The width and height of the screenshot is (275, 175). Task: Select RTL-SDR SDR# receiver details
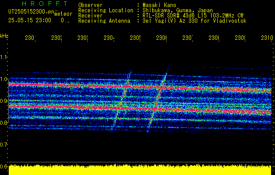point(193,16)
